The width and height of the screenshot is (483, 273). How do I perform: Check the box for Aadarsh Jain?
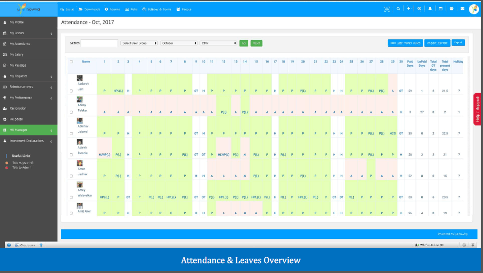point(71,91)
